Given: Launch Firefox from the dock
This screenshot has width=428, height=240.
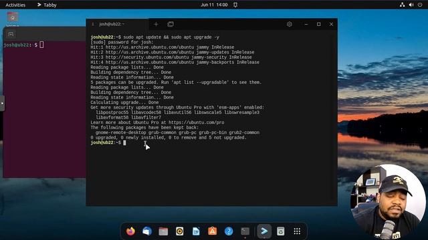Looking at the screenshot, I should click(x=130, y=231).
